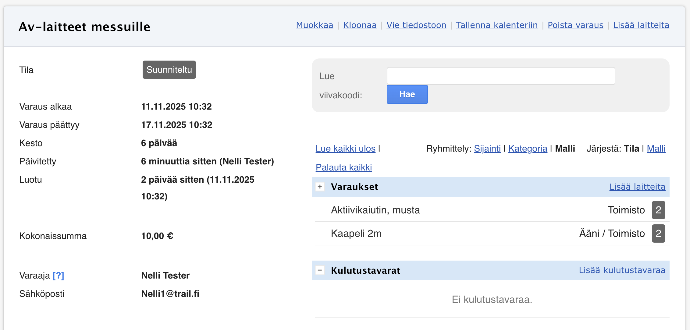Sort the list by Malli
The height and width of the screenshot is (330, 690).
(x=656, y=149)
